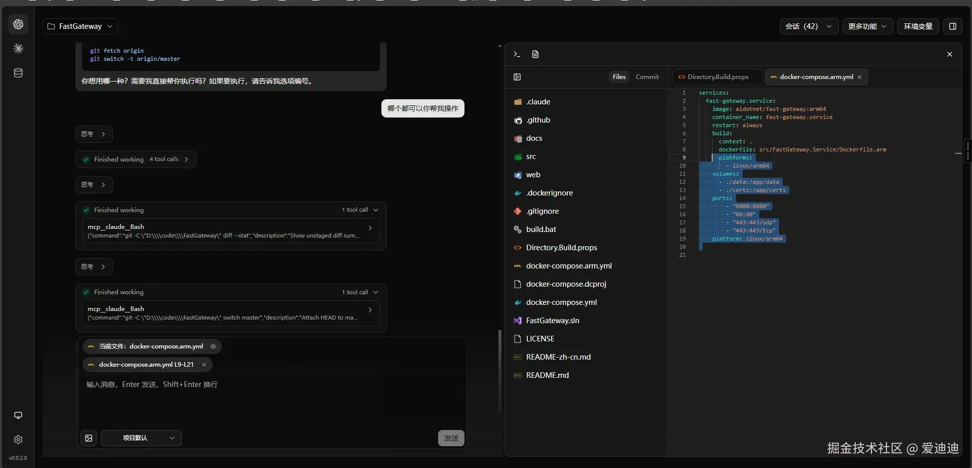The height and width of the screenshot is (468, 972).
Task: Switch to the Commit tab
Action: 647,77
